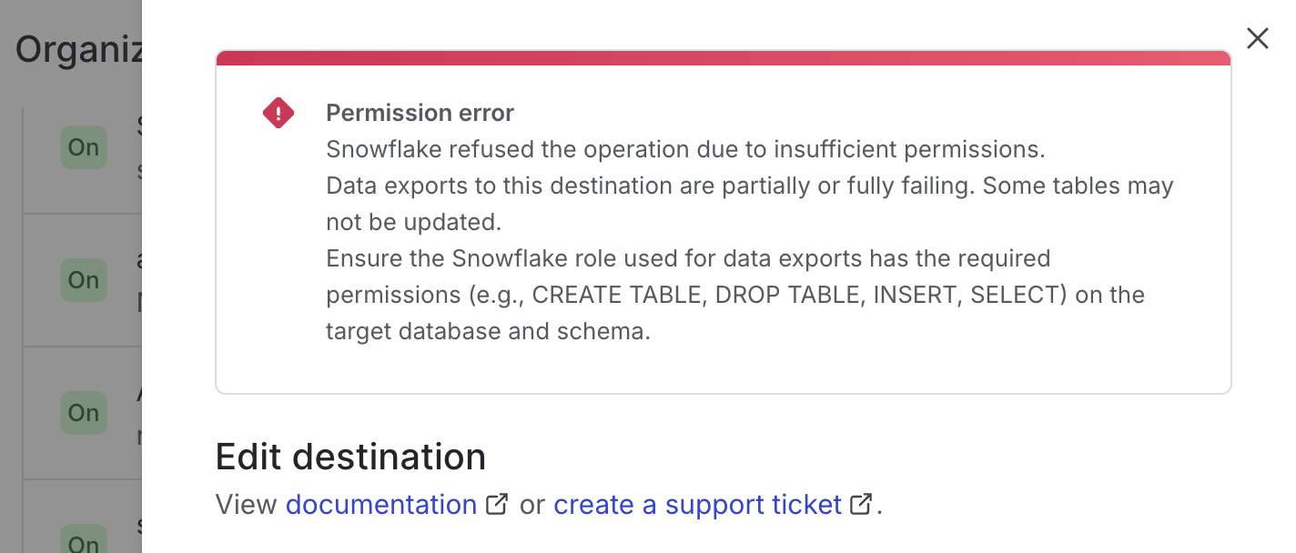Screen dimensions: 1296x553
Task: Toggle the first On switch in the sidebar
Action: coord(83,147)
